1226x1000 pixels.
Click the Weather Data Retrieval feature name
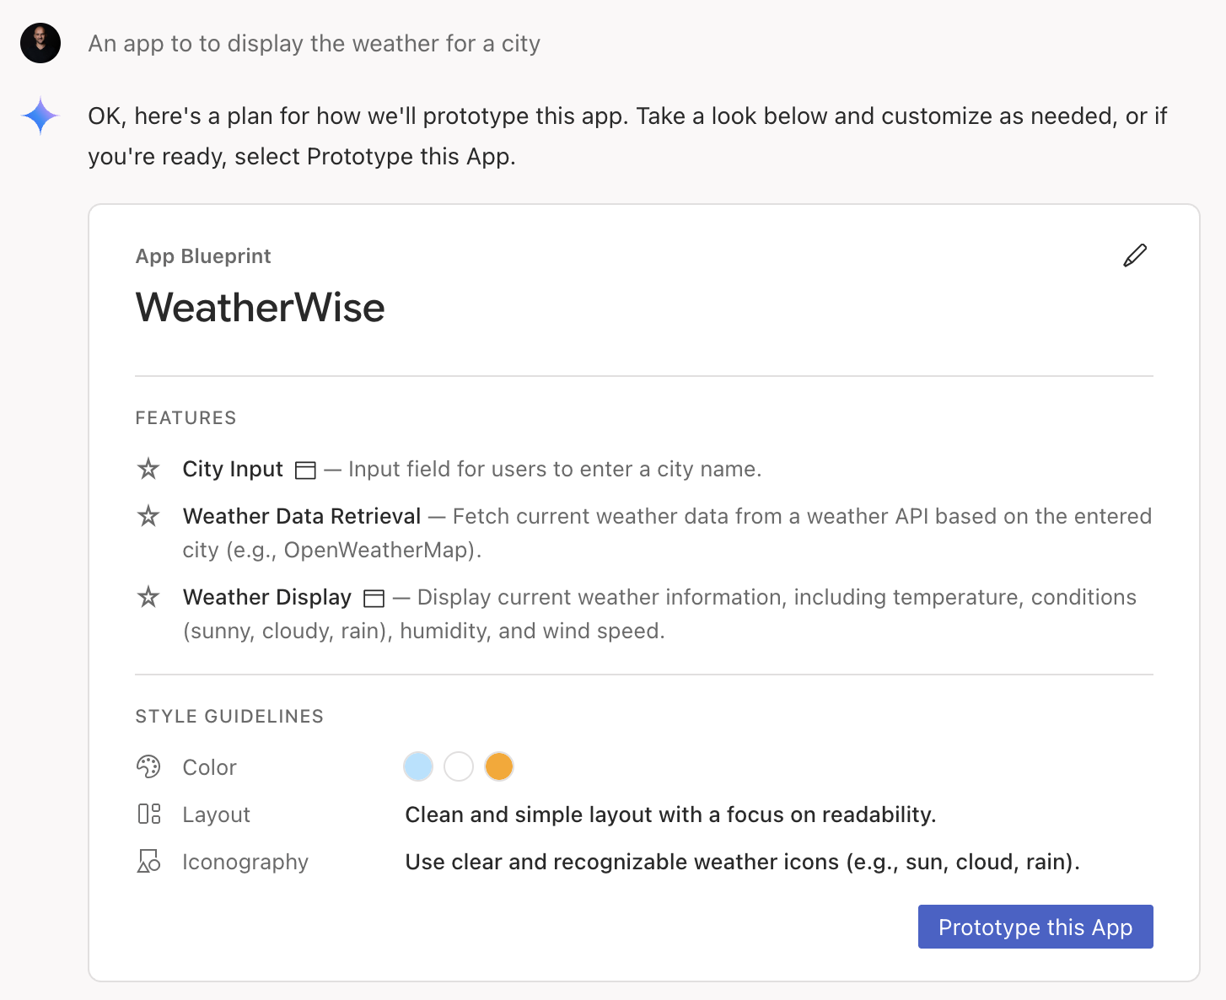click(301, 516)
